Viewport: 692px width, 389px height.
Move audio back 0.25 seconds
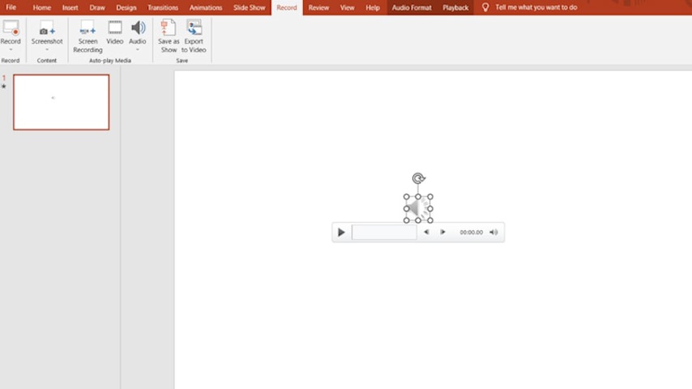[x=426, y=233]
